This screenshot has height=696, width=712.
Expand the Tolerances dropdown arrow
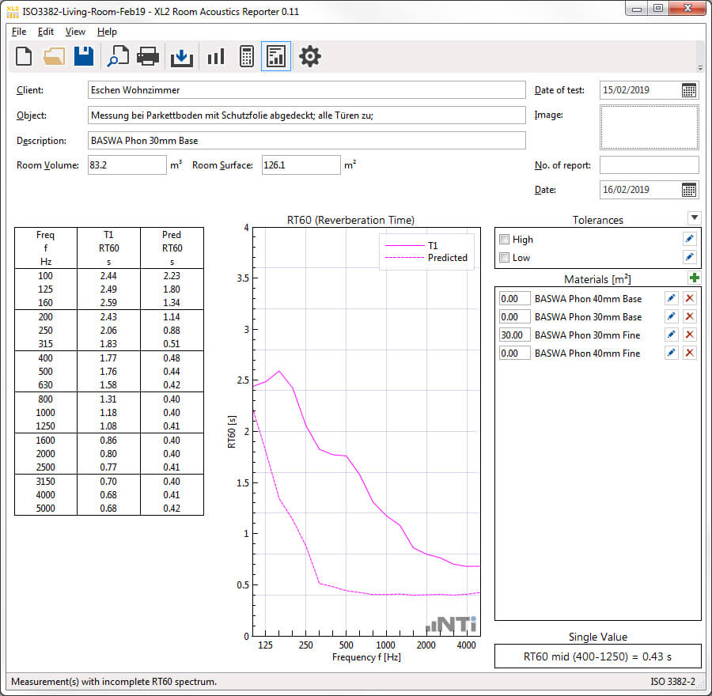pos(694,218)
